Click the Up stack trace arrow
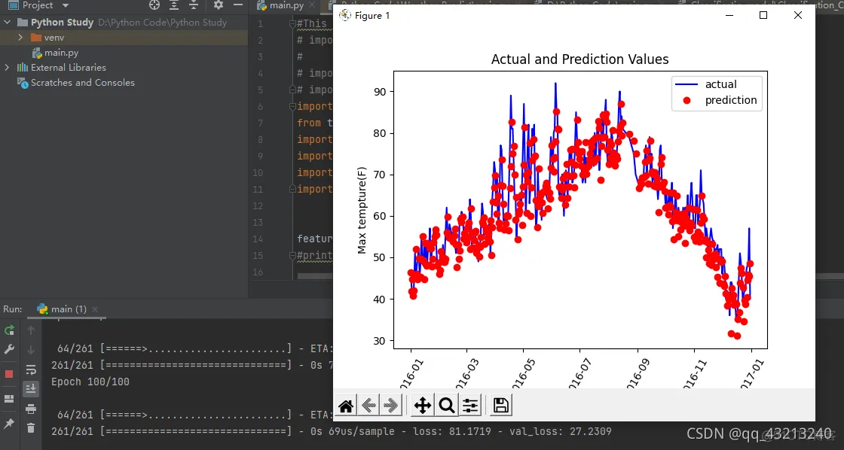 [31, 330]
